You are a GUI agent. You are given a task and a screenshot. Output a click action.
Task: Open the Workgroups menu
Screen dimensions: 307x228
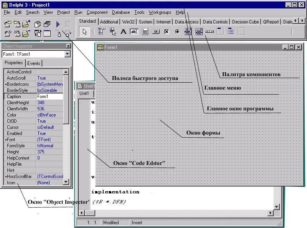point(160,12)
